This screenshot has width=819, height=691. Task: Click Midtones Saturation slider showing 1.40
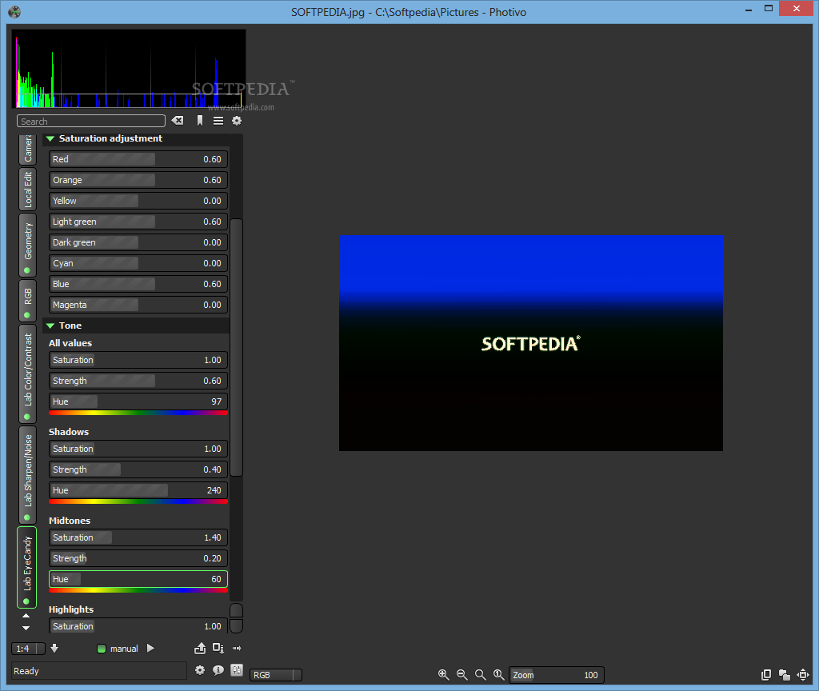(x=138, y=537)
